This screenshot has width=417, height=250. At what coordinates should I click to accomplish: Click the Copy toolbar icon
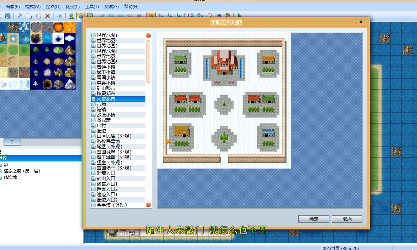coord(29,16)
